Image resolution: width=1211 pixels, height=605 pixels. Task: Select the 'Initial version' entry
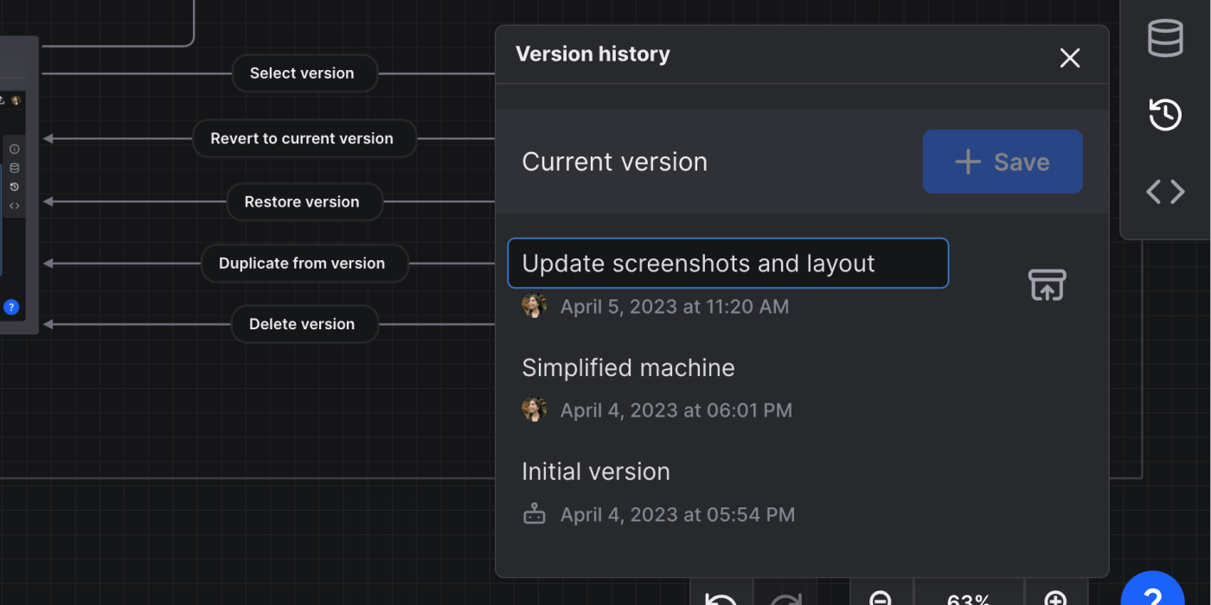(x=596, y=472)
